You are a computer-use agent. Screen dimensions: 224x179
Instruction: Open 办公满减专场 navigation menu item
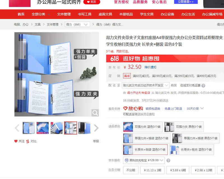212,14
